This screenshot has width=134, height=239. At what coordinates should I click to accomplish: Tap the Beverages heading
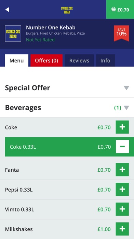pyautogui.click(x=23, y=107)
